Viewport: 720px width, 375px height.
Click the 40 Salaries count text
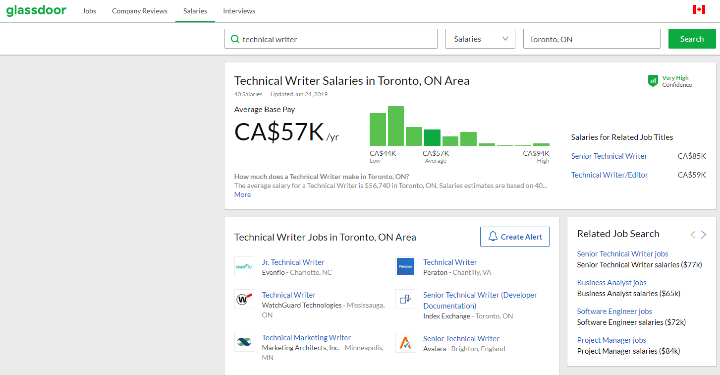248,94
